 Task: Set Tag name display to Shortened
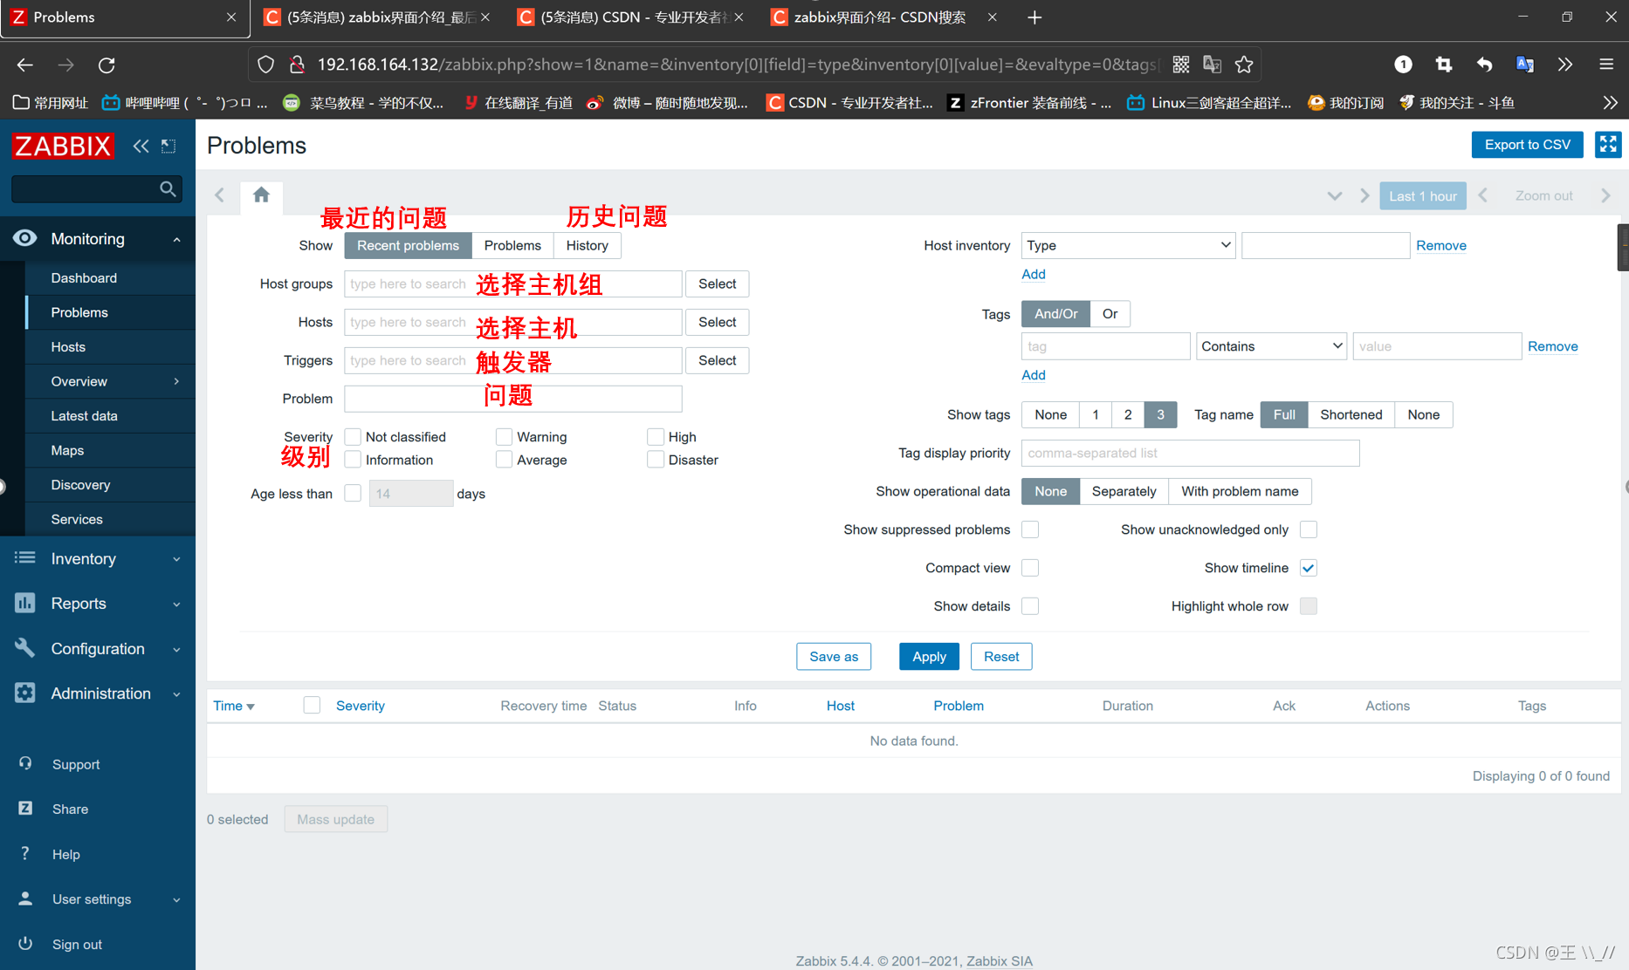coord(1351,414)
